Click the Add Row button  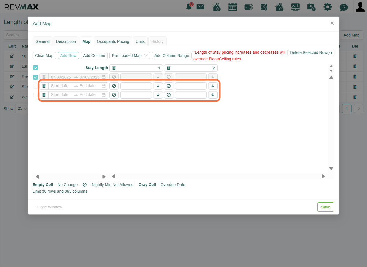pos(68,56)
